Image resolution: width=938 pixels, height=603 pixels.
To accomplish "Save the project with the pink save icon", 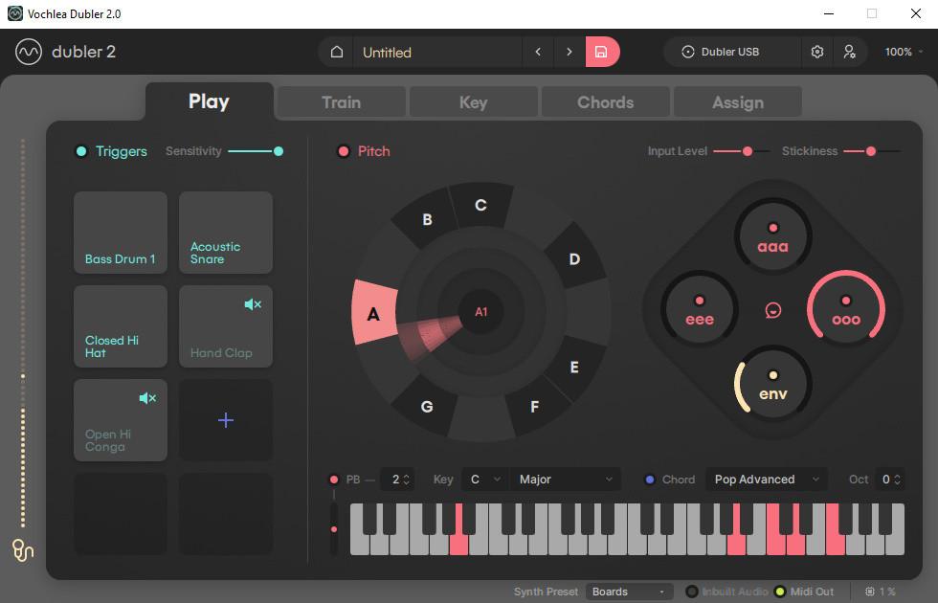I will coord(602,52).
